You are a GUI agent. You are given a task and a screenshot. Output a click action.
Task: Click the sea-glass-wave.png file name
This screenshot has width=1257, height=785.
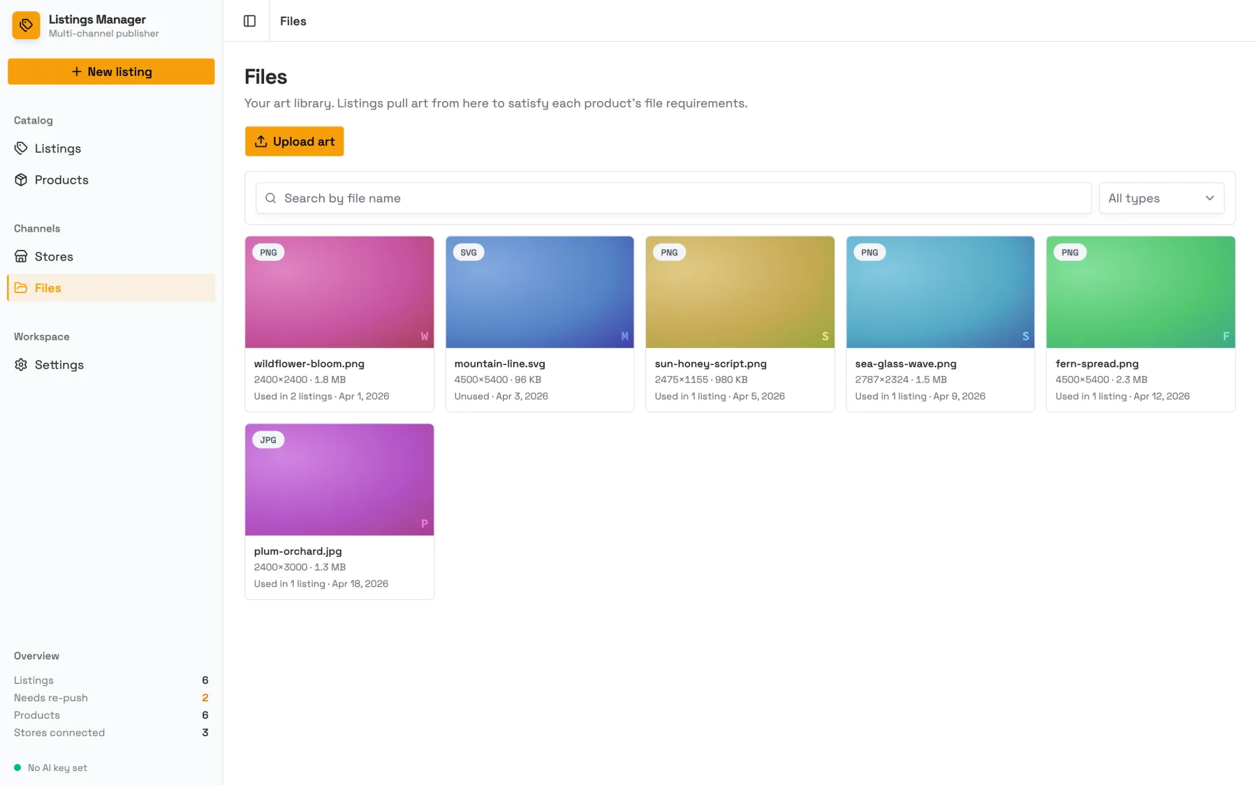click(906, 364)
